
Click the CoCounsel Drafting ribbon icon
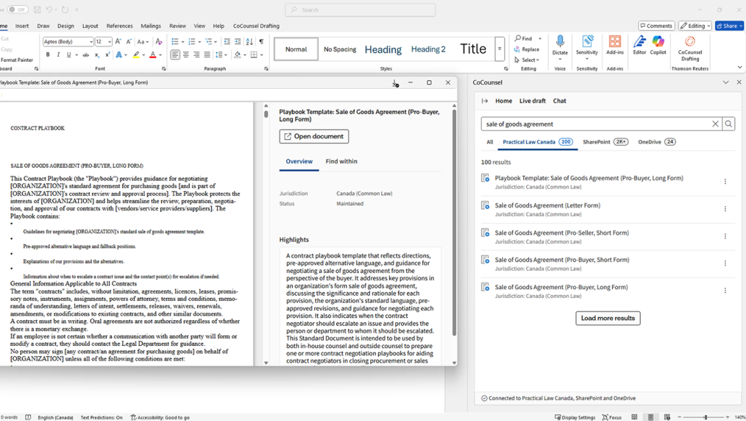[x=690, y=42]
